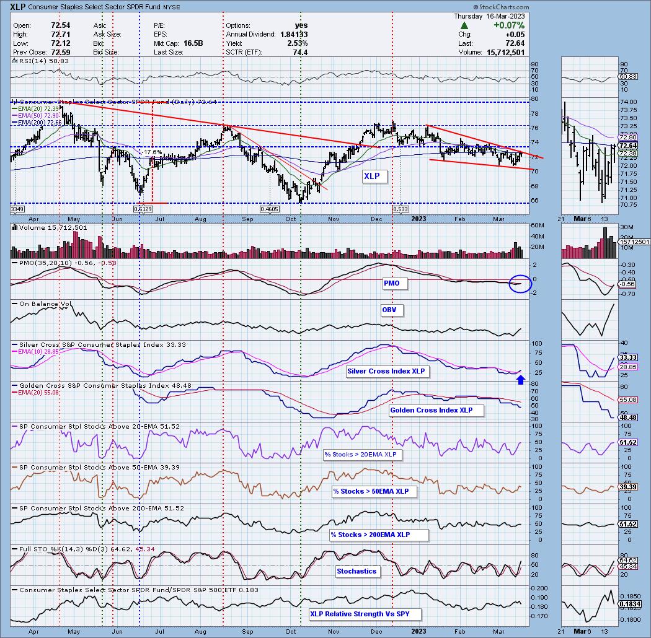This screenshot has width=651, height=638.
Task: Click the Chg value +0.05
Action: 515,35
